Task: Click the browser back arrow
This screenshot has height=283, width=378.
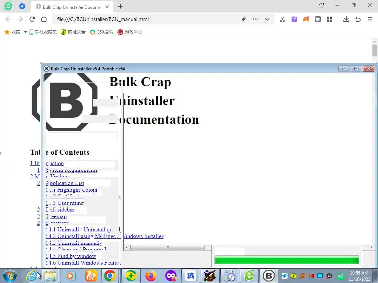Action: pyautogui.click(x=8, y=19)
